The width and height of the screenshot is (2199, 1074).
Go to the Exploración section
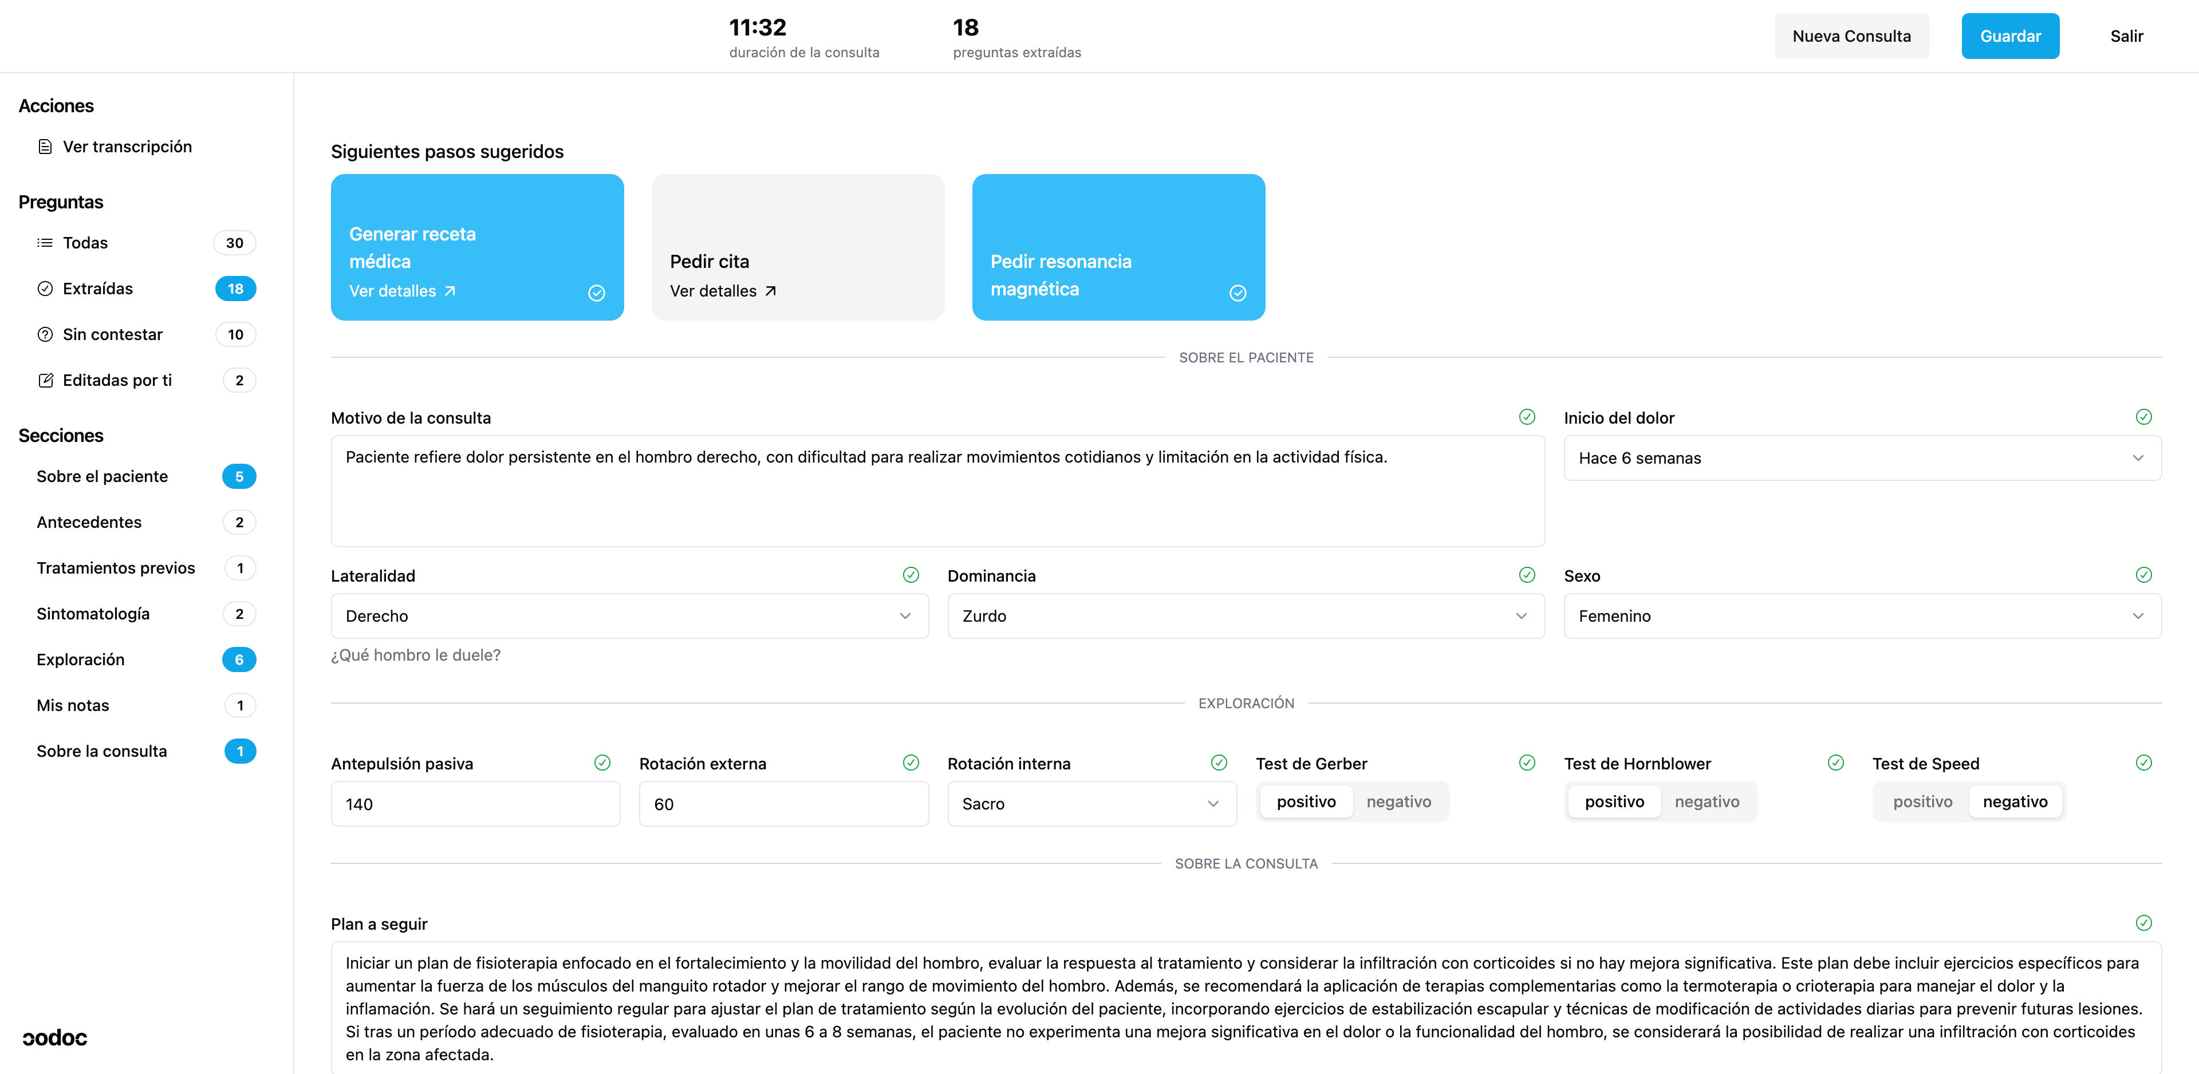click(81, 660)
